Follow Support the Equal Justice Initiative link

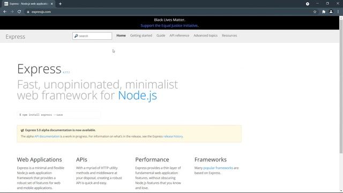(x=169, y=26)
